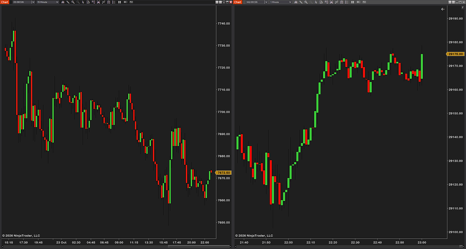Viewport: 466px width, 249px height.
Task: Click the 22:00 label on NQ time axis
Action: click(288, 242)
